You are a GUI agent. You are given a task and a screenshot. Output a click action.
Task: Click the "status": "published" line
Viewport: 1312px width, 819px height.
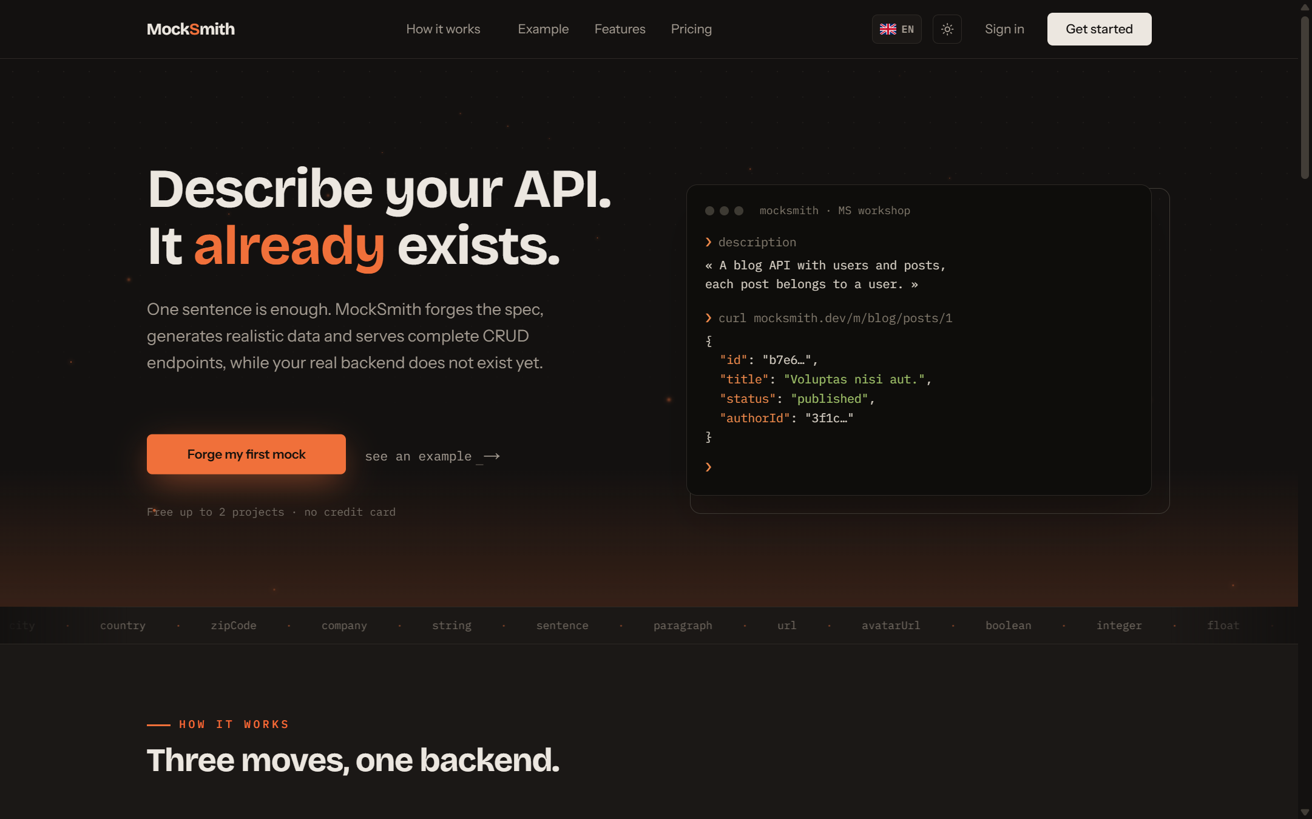pos(797,399)
